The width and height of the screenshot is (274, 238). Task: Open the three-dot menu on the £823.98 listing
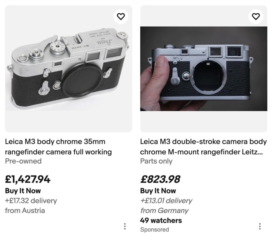pos(260,227)
